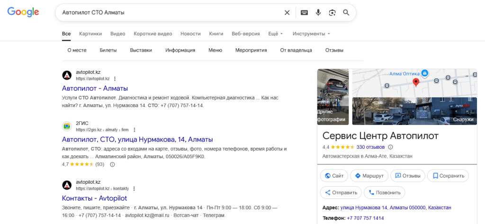Go to the Google logo homepage
Image resolution: width=485 pixels, height=224 pixels.
(23, 12)
